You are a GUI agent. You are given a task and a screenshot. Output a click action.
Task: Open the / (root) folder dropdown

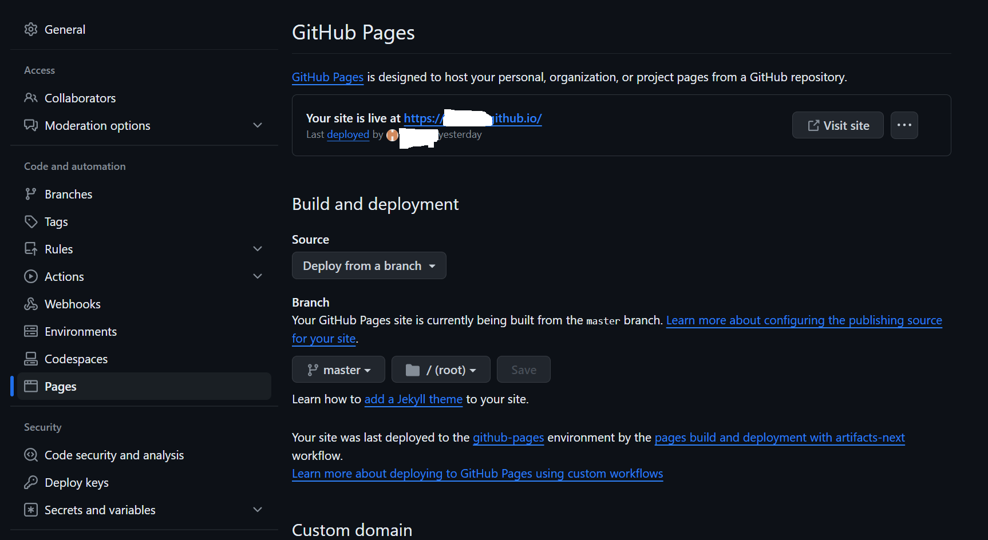441,370
